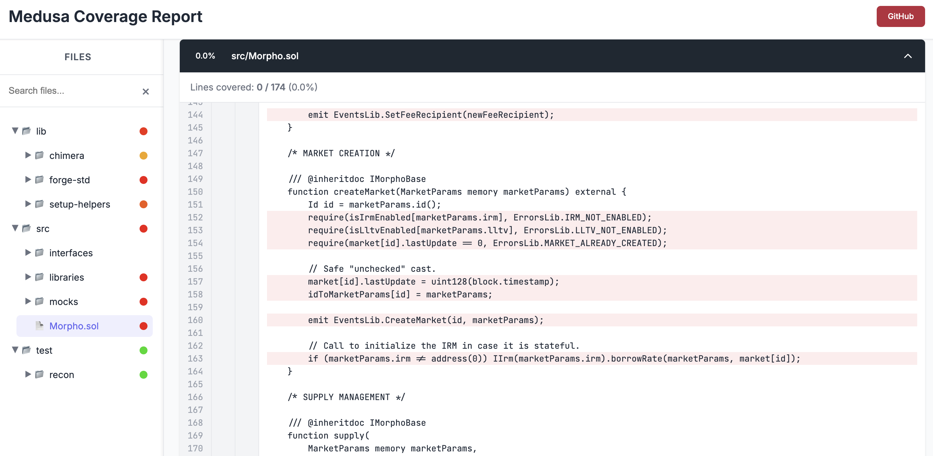Clear the file search with the X icon
Viewport: 933px width, 456px height.
pyautogui.click(x=146, y=91)
